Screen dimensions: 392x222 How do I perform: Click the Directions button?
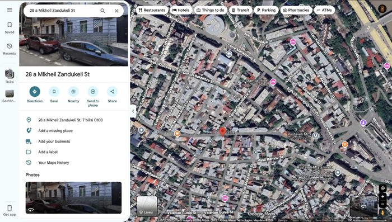(x=35, y=95)
